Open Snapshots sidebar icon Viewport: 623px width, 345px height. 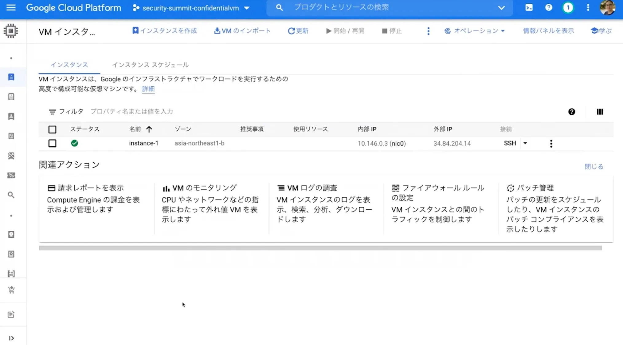[11, 254]
